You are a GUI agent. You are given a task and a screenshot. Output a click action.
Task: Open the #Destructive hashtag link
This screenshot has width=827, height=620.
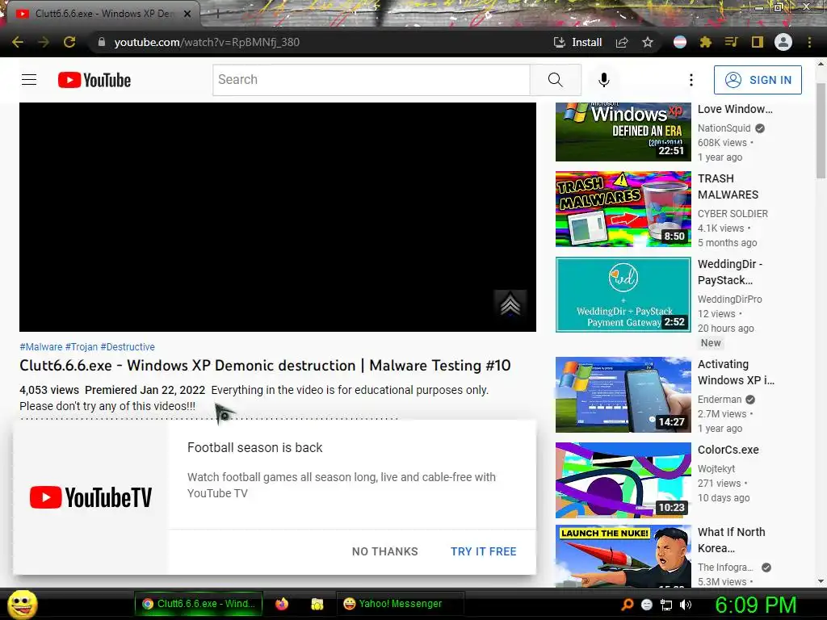128,347
